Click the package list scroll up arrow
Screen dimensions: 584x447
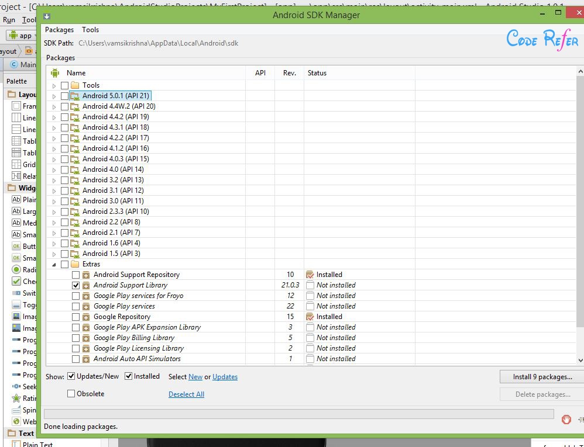pos(580,71)
